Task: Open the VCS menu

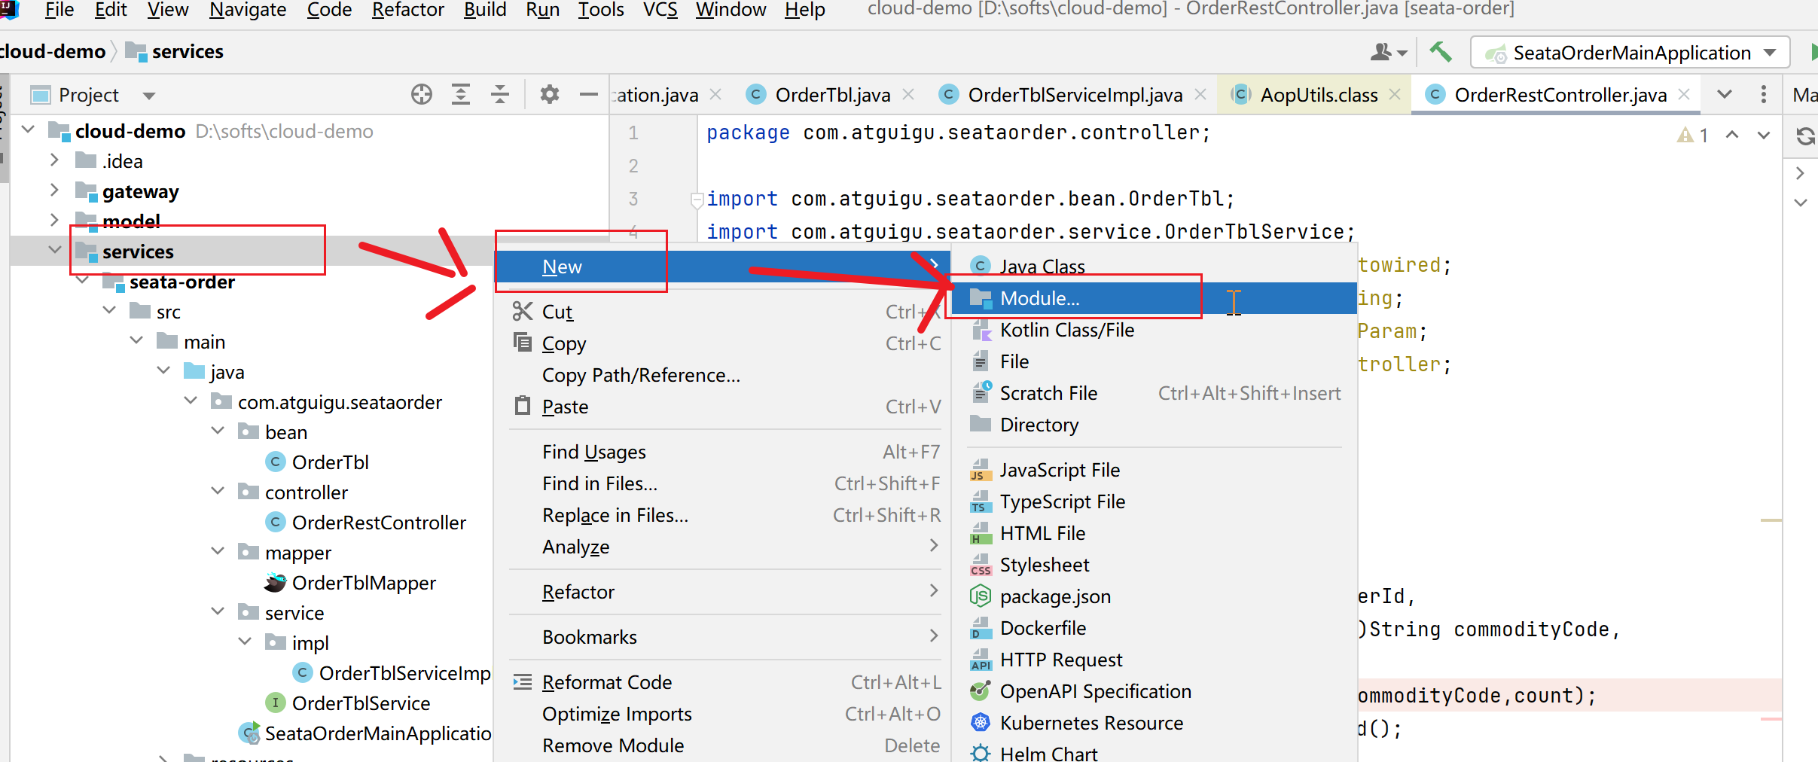Action: 660,11
